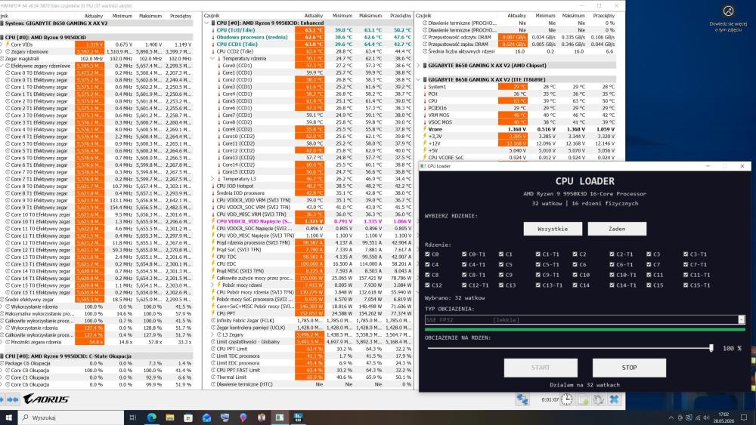The image size is (756, 425).
Task: Click the Wszystkie select-all button
Action: 553,229
